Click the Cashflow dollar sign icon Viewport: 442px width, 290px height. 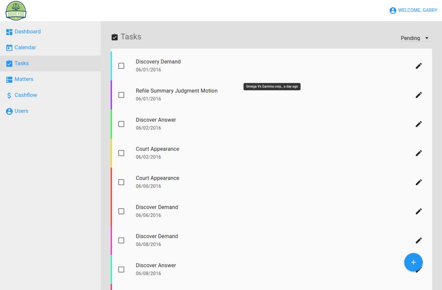pos(9,95)
